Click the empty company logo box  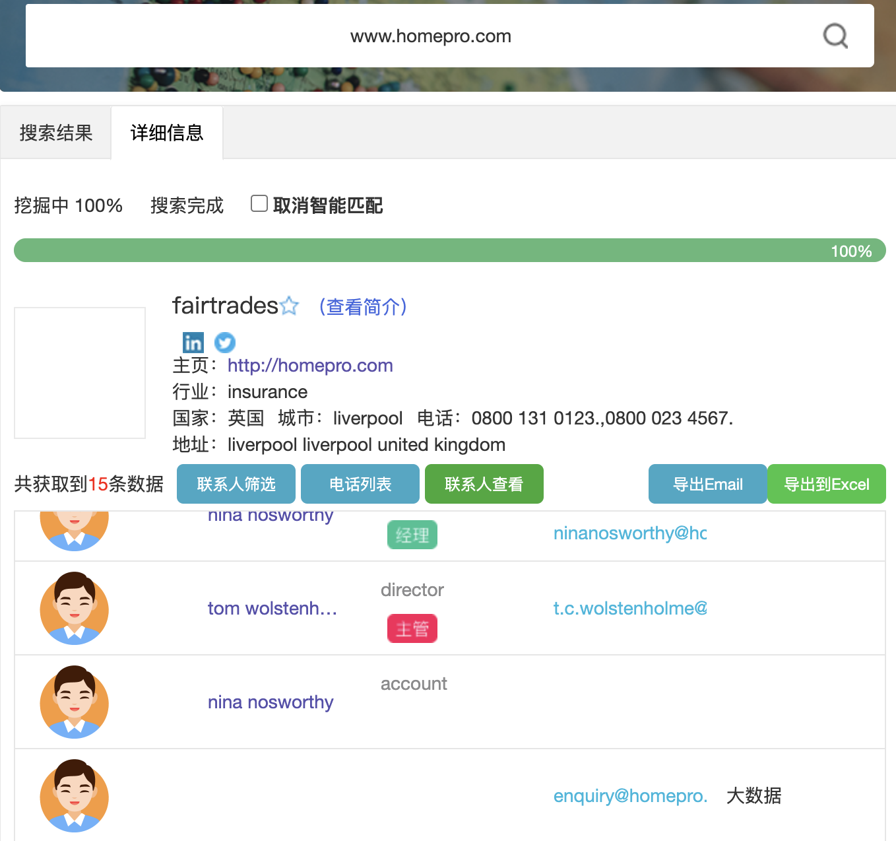(80, 373)
